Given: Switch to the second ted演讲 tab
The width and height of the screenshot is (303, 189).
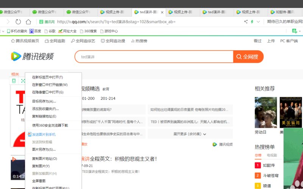Looking at the screenshot, I should pyautogui.click(x=217, y=12).
